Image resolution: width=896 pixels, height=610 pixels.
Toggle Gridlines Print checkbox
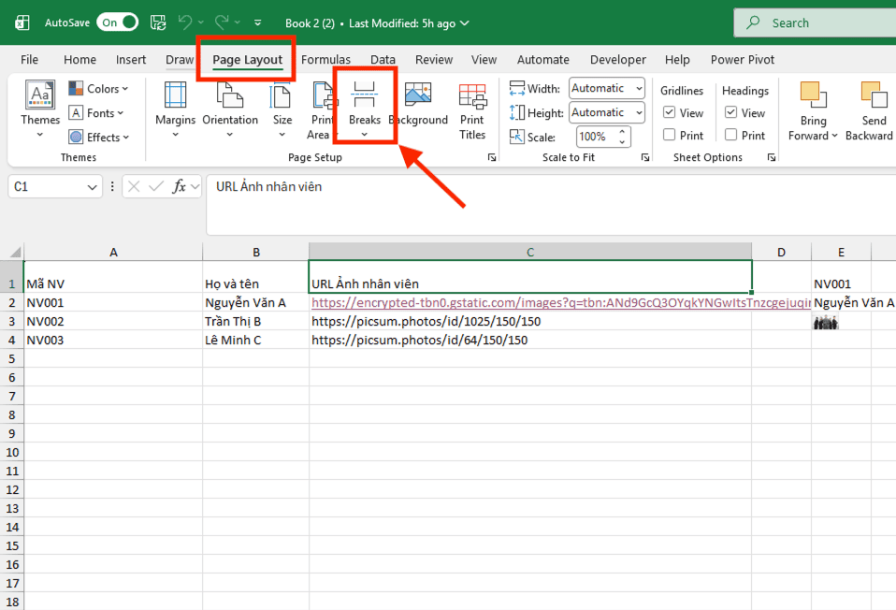tap(669, 135)
